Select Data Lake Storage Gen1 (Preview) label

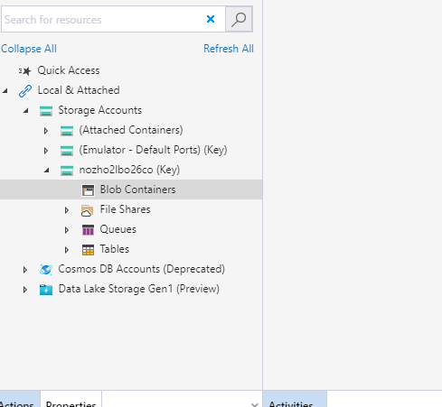click(139, 289)
